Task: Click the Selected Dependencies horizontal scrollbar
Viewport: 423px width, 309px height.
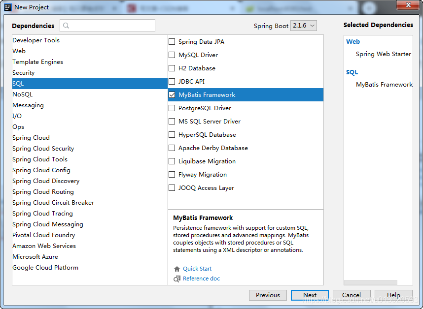Action: click(x=370, y=282)
